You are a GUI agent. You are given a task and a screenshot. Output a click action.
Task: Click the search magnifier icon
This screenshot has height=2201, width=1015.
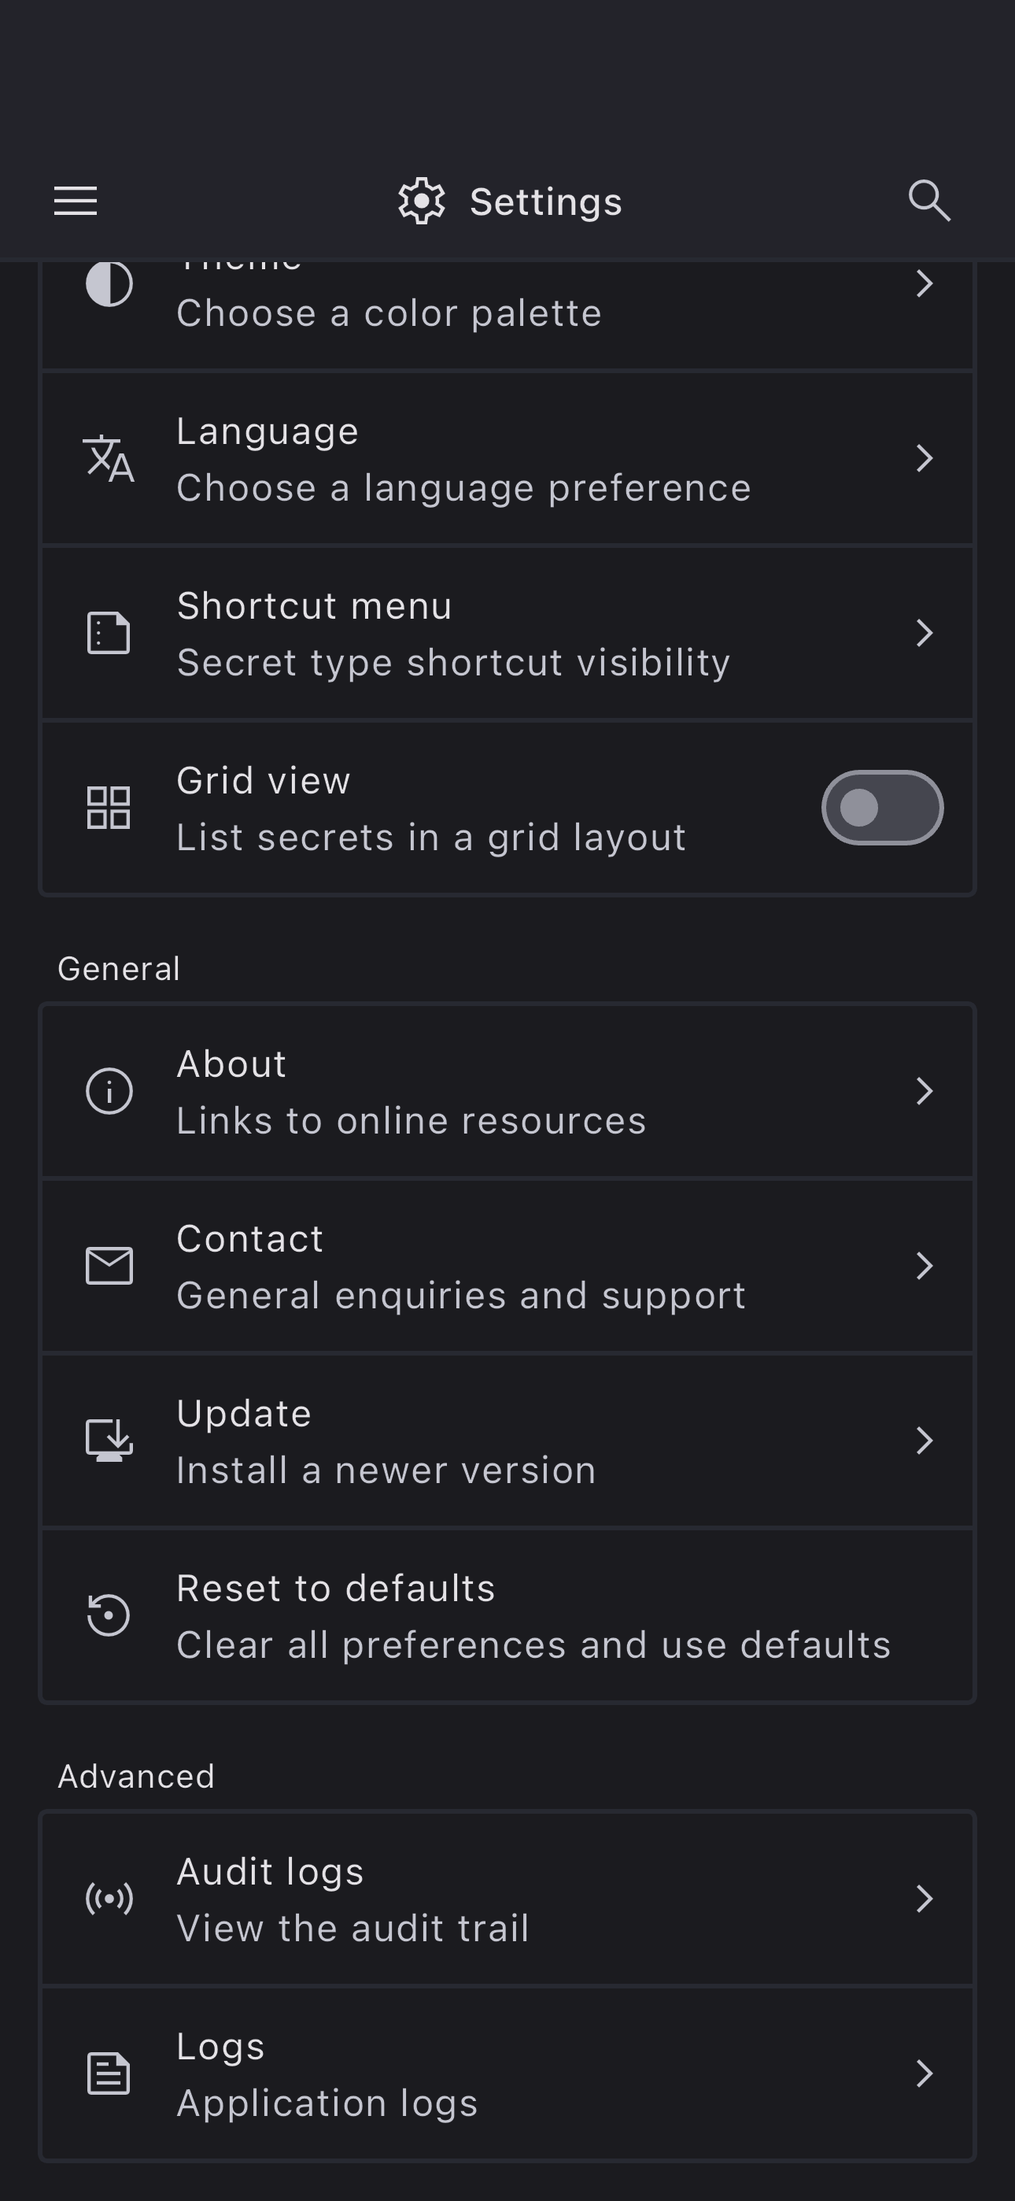point(928,201)
